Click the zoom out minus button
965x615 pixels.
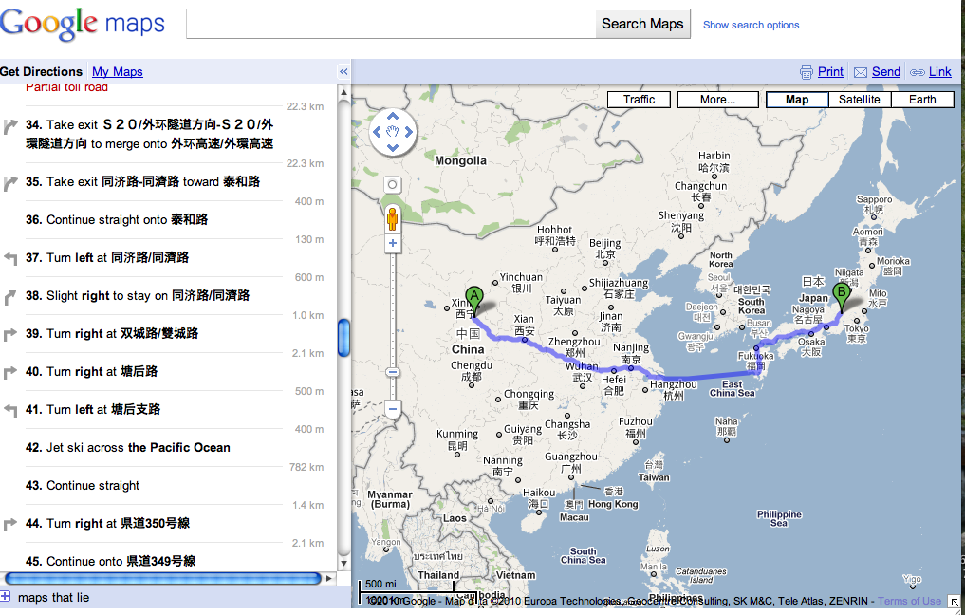(392, 409)
